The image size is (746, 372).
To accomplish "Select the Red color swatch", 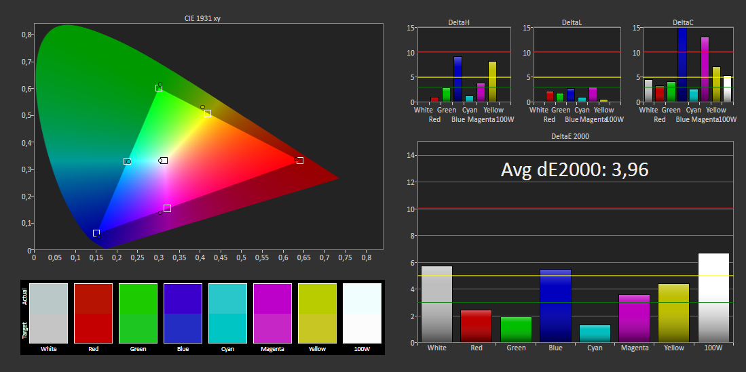I will [93, 314].
